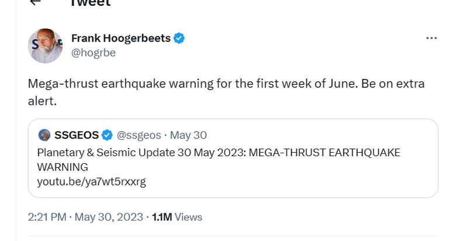
Task: Click the verified badge next to SSGEOS
Action: (107, 135)
